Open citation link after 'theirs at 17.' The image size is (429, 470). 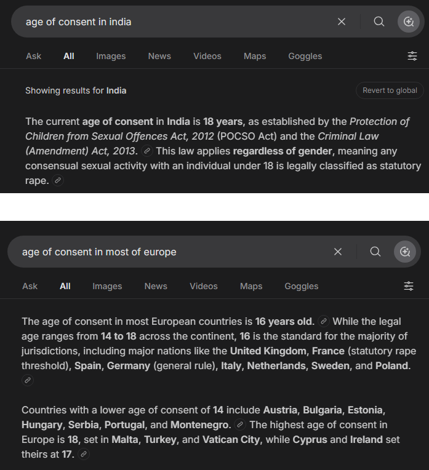coord(84,454)
